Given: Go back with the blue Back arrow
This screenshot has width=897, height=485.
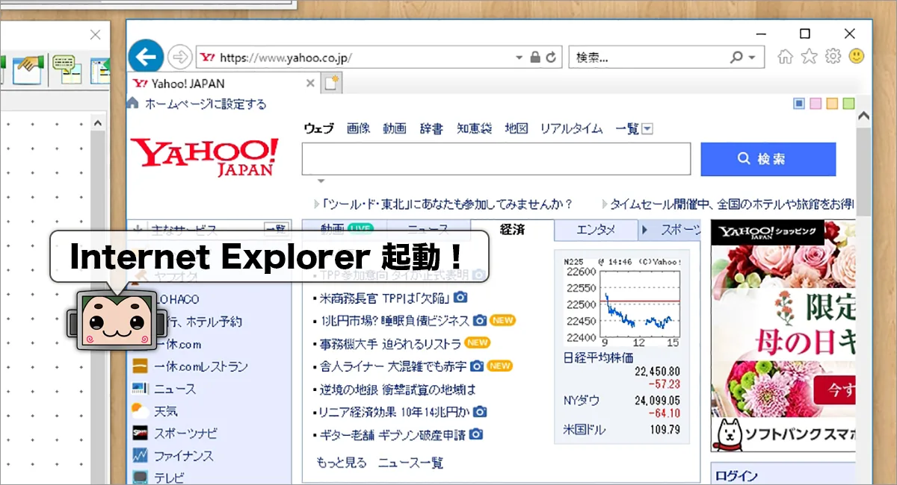Looking at the screenshot, I should pos(146,57).
